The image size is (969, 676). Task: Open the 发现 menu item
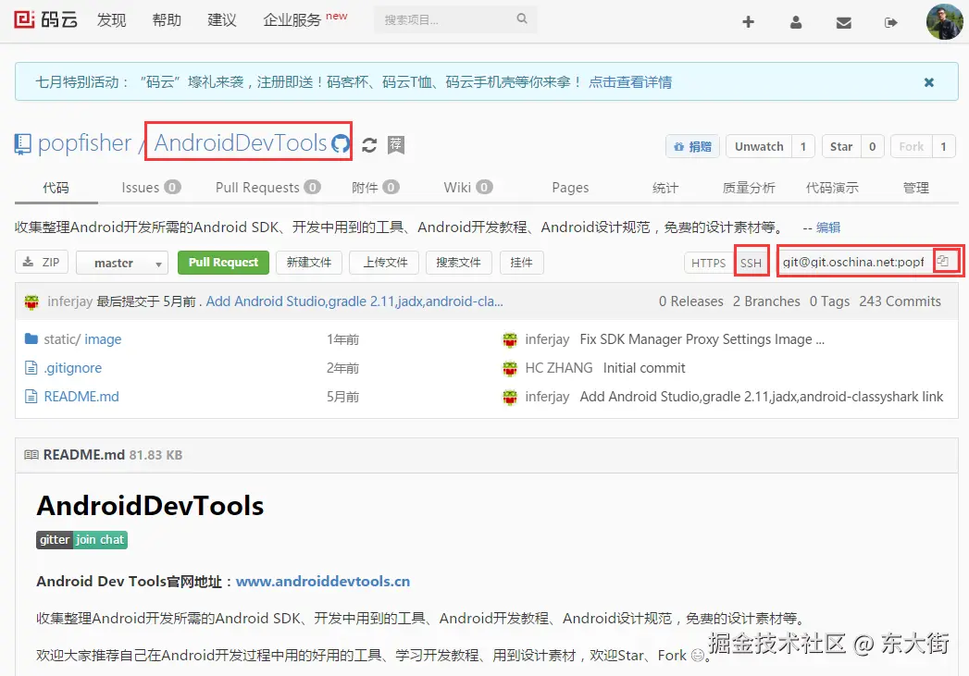coord(111,19)
